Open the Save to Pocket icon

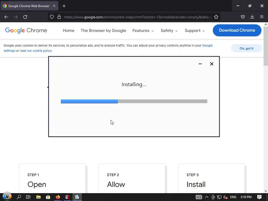coord(243,17)
